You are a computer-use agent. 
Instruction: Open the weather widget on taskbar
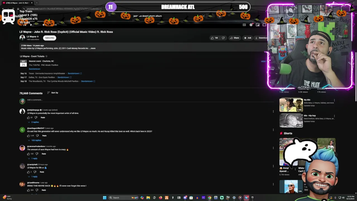pyautogui.click(x=7, y=198)
